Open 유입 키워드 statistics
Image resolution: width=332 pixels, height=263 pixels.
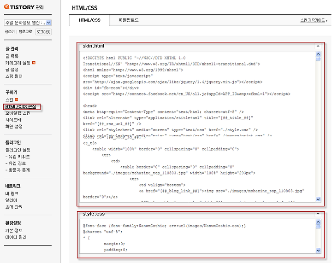(18, 157)
